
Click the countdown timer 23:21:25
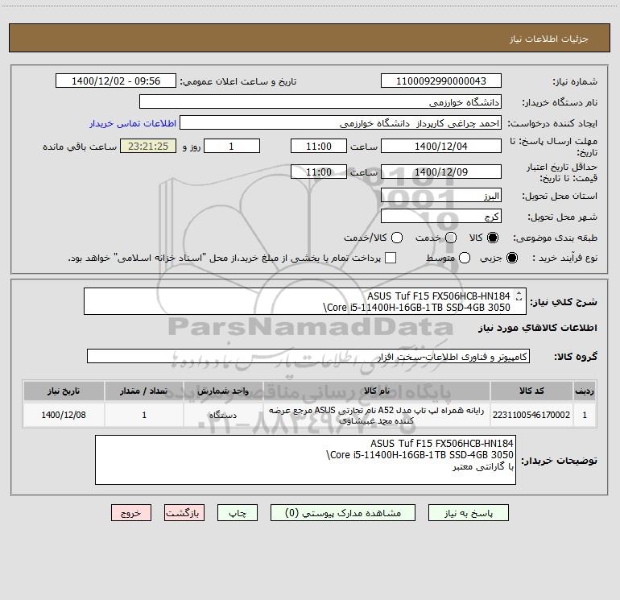148,147
